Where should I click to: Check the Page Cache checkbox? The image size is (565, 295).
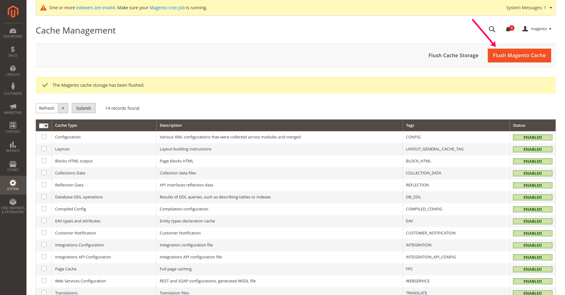click(44, 269)
